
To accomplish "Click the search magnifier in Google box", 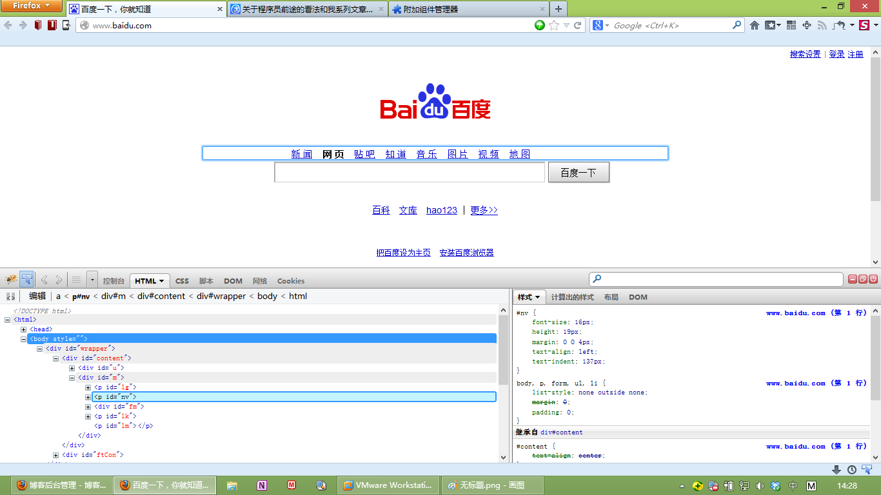I will point(737,25).
